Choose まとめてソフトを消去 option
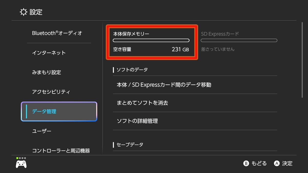308x173 pixels. 142,103
